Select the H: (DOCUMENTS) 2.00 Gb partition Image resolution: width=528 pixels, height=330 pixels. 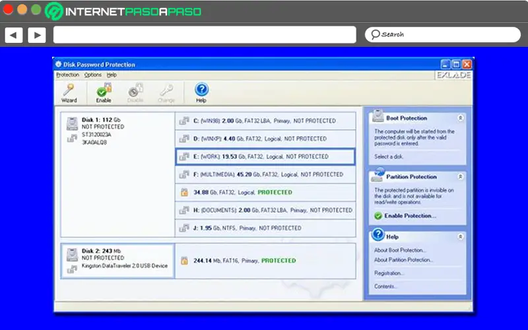(265, 210)
